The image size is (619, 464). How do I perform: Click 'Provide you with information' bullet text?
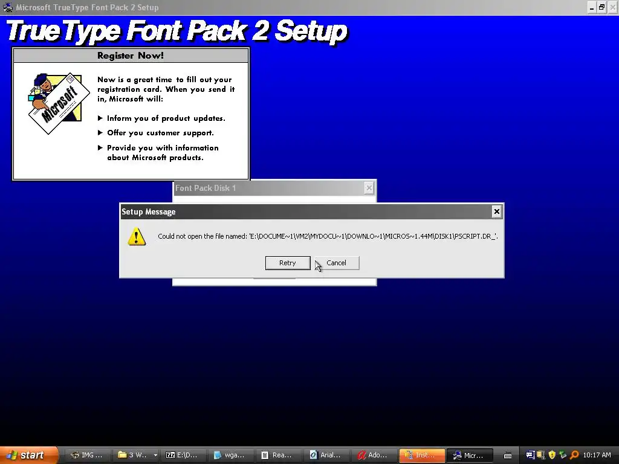click(x=163, y=148)
